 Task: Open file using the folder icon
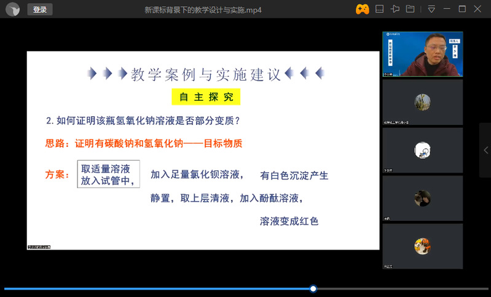pos(410,9)
